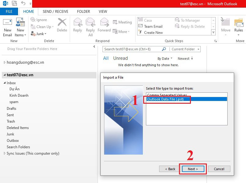This screenshot has height=183, width=246.
Task: Open the Drafts folder
Action: coord(11,108)
